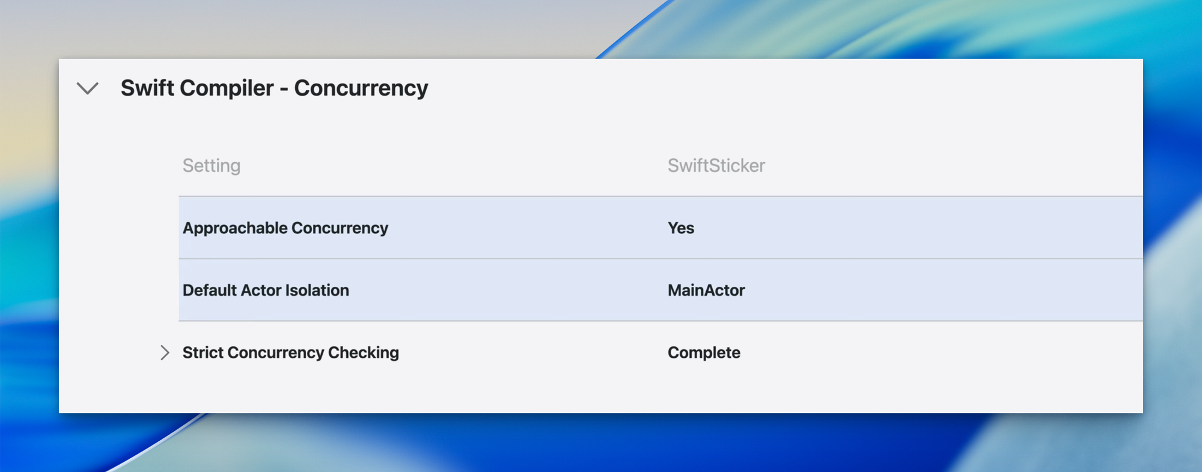1202x472 pixels.
Task: Select the Strict Concurrency Checking setting name
Action: (x=291, y=353)
